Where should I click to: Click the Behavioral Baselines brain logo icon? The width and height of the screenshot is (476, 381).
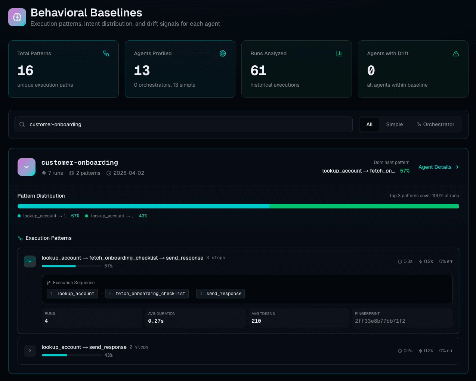pyautogui.click(x=17, y=17)
